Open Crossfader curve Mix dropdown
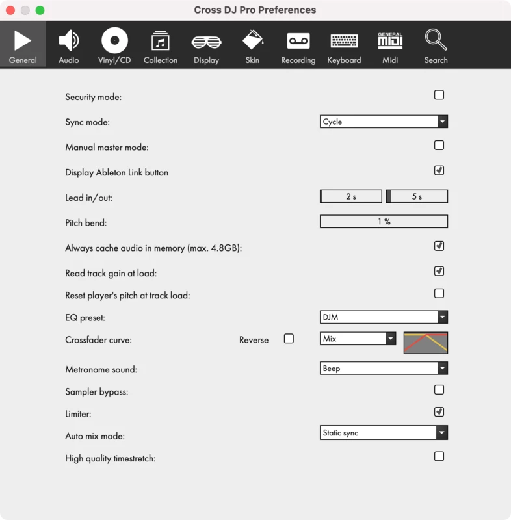The height and width of the screenshot is (520, 511). tap(358, 339)
